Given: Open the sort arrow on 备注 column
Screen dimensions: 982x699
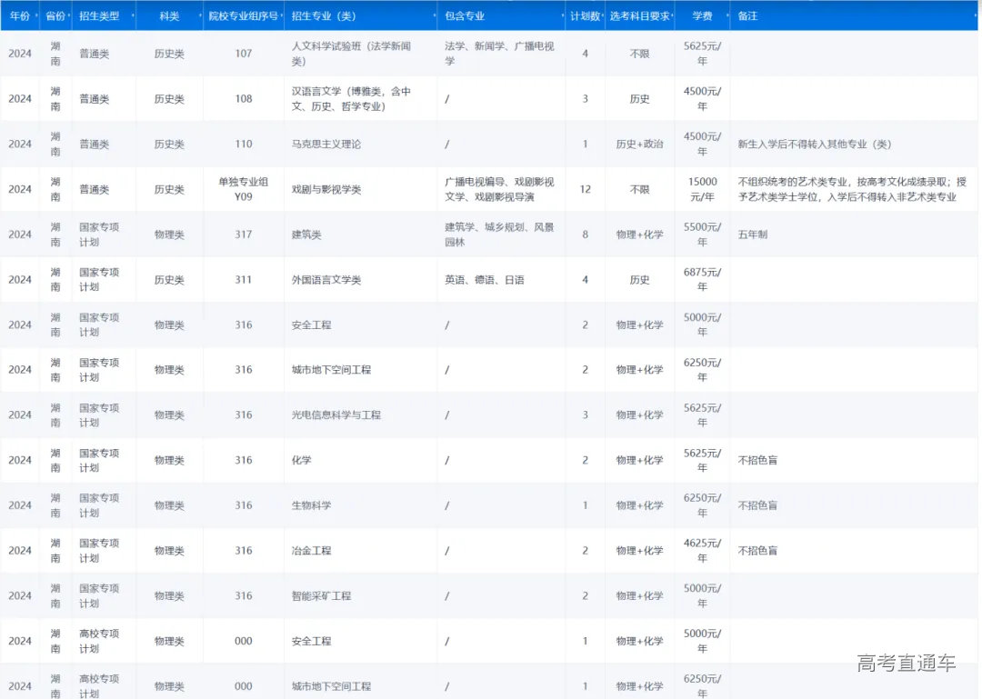Looking at the screenshot, I should click(x=974, y=15).
